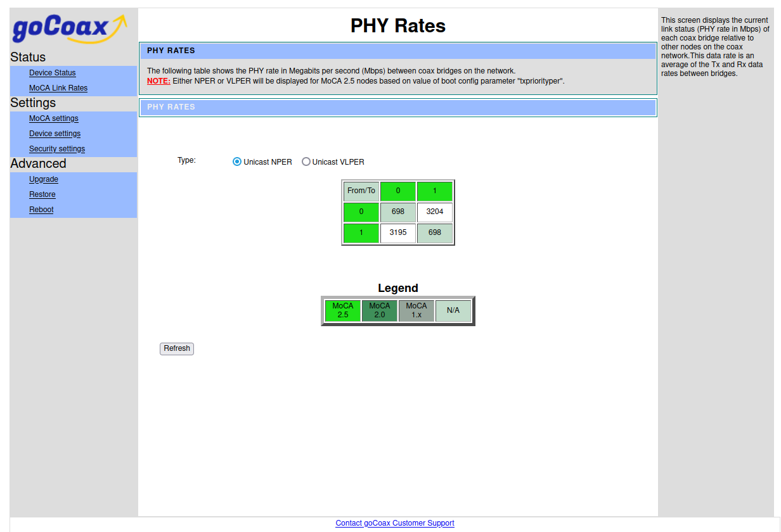Click the MoCA 1.x legend swatch
This screenshot has height=532, width=781.
click(x=416, y=310)
